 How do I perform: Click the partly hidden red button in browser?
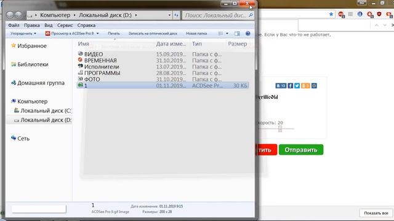click(x=267, y=150)
